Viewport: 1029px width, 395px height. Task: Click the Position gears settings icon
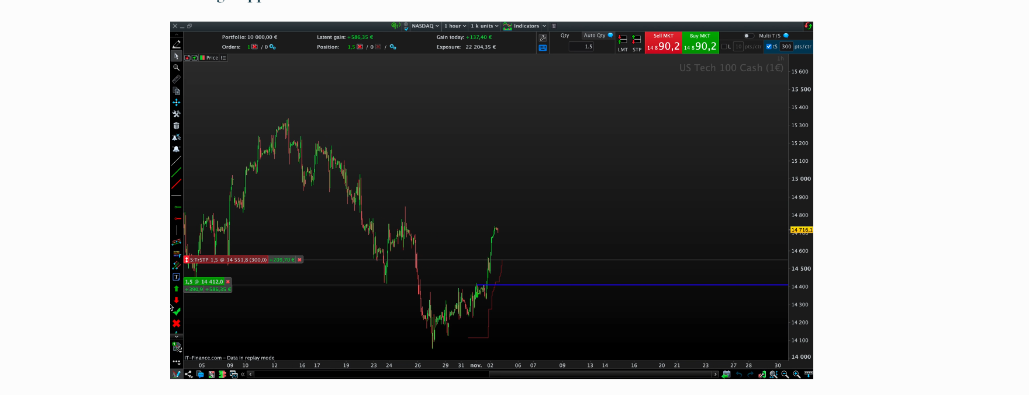coord(393,47)
